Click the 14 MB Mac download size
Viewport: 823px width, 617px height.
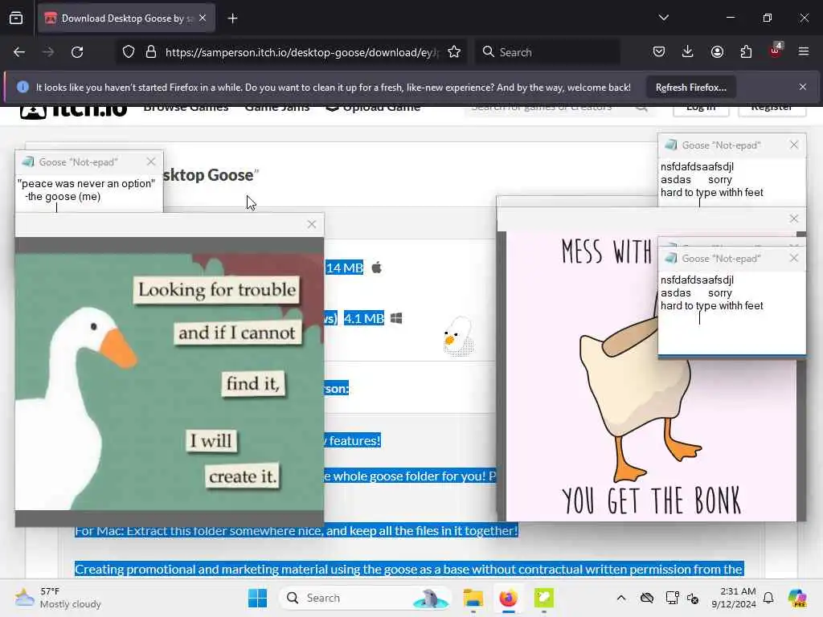(344, 268)
